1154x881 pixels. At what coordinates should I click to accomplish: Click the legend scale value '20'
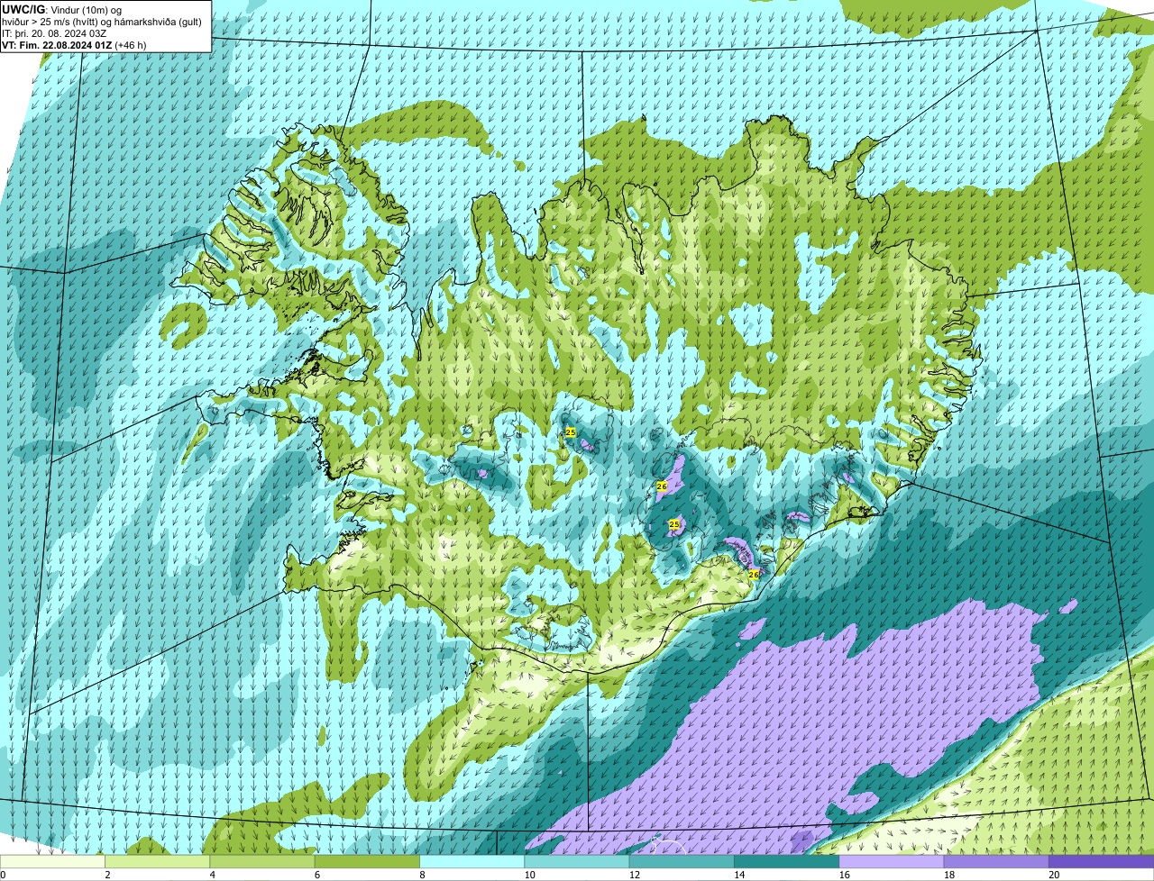tap(1053, 875)
